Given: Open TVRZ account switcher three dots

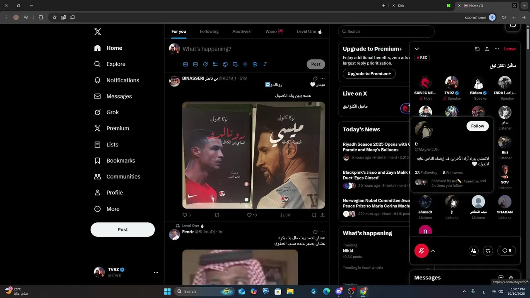Looking at the screenshot, I should pyautogui.click(x=156, y=272).
